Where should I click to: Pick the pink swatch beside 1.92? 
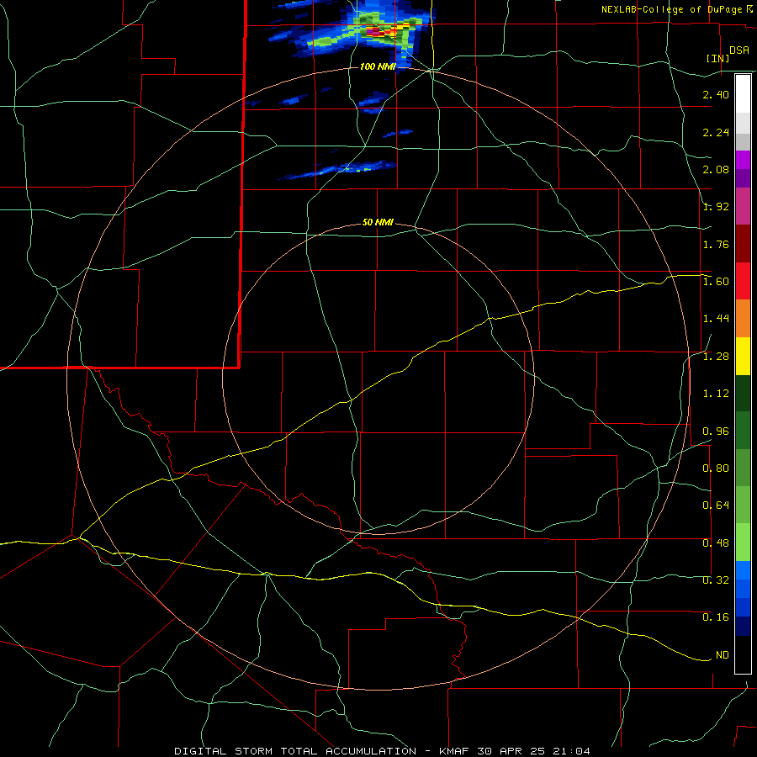(x=743, y=206)
